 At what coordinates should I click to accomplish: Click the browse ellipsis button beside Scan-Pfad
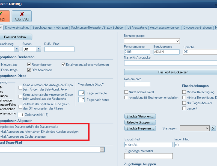[102, 149]
